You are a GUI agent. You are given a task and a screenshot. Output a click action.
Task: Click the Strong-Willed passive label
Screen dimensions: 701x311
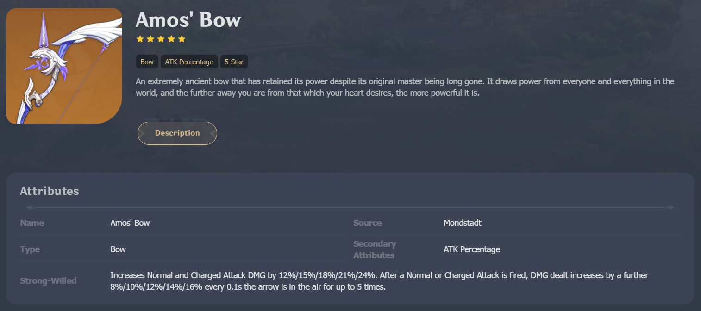[48, 280]
